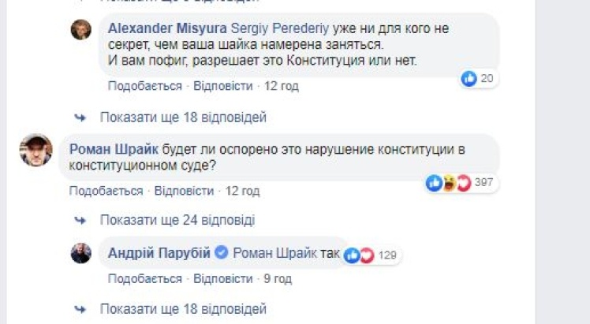Reply to Роман Шрайк's comment via Відповісти
This screenshot has width=590, height=324.
tap(184, 191)
